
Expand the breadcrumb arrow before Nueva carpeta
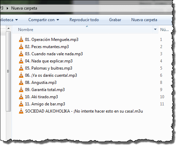click(8, 8)
